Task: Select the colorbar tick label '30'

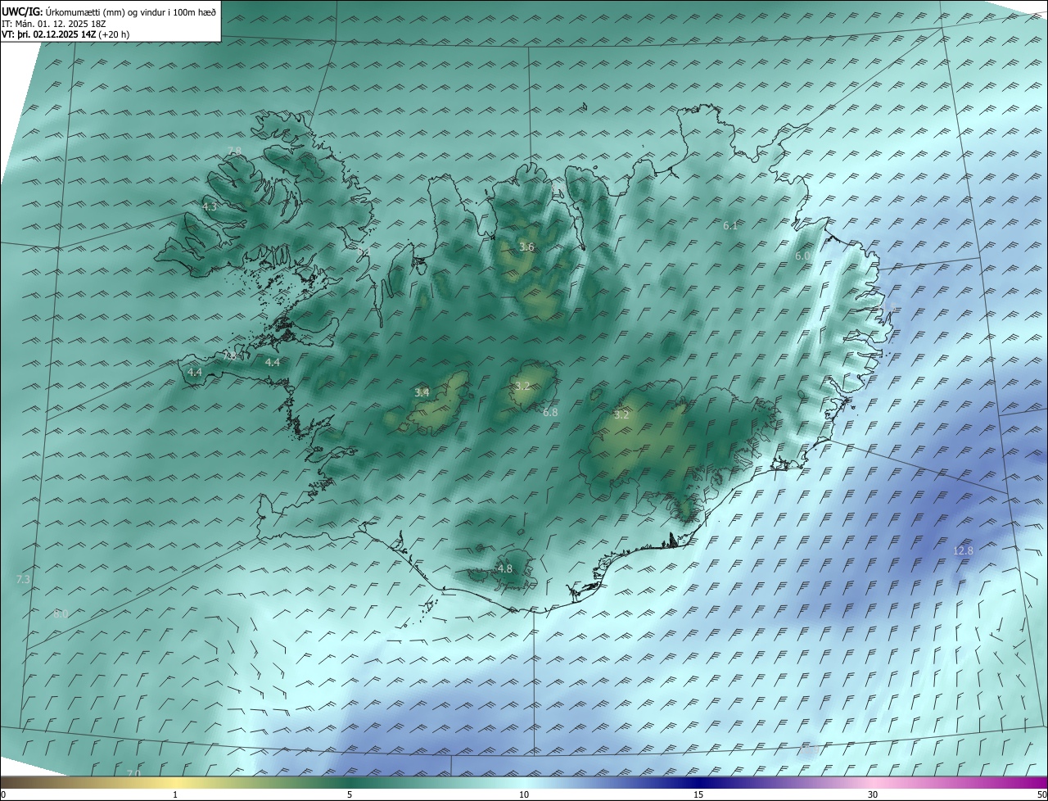Action: coord(873,794)
